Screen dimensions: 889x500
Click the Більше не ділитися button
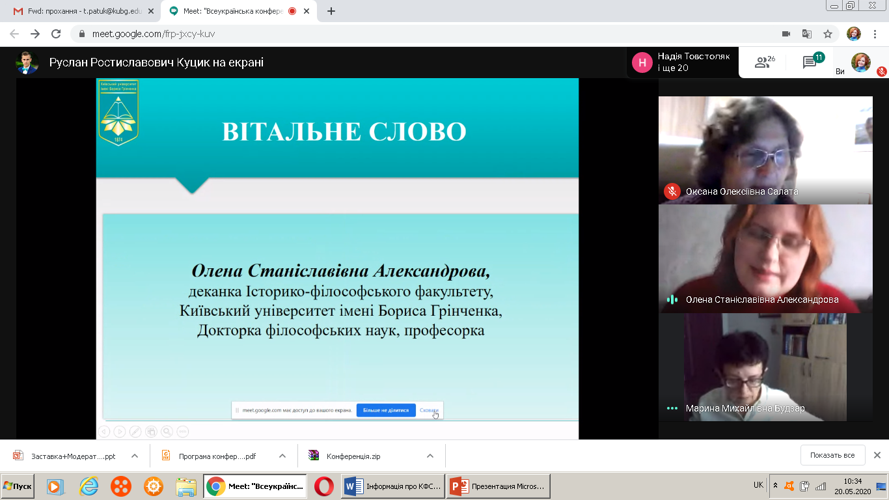point(386,410)
